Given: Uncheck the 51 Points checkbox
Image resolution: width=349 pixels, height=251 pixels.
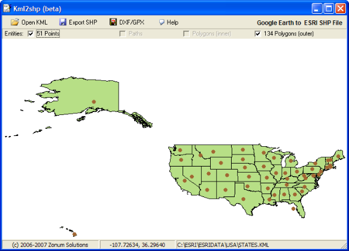Looking at the screenshot, I should 31,34.
